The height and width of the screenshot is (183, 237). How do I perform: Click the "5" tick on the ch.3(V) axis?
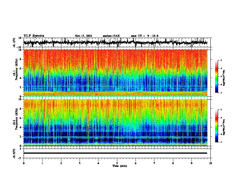click(21, 149)
